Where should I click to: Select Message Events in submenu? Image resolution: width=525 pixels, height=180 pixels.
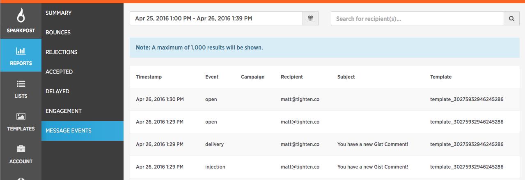tap(82, 131)
